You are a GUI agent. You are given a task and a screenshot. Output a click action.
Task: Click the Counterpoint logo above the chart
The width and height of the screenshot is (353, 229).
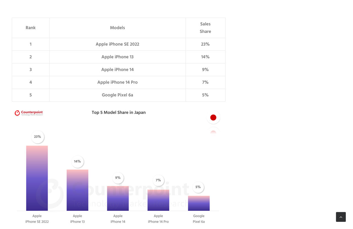pyautogui.click(x=29, y=113)
